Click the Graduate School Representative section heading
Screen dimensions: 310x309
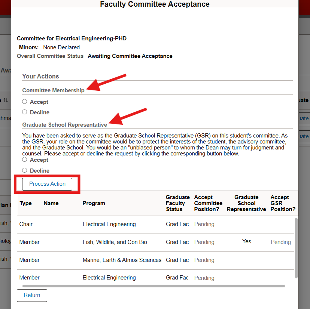64,124
